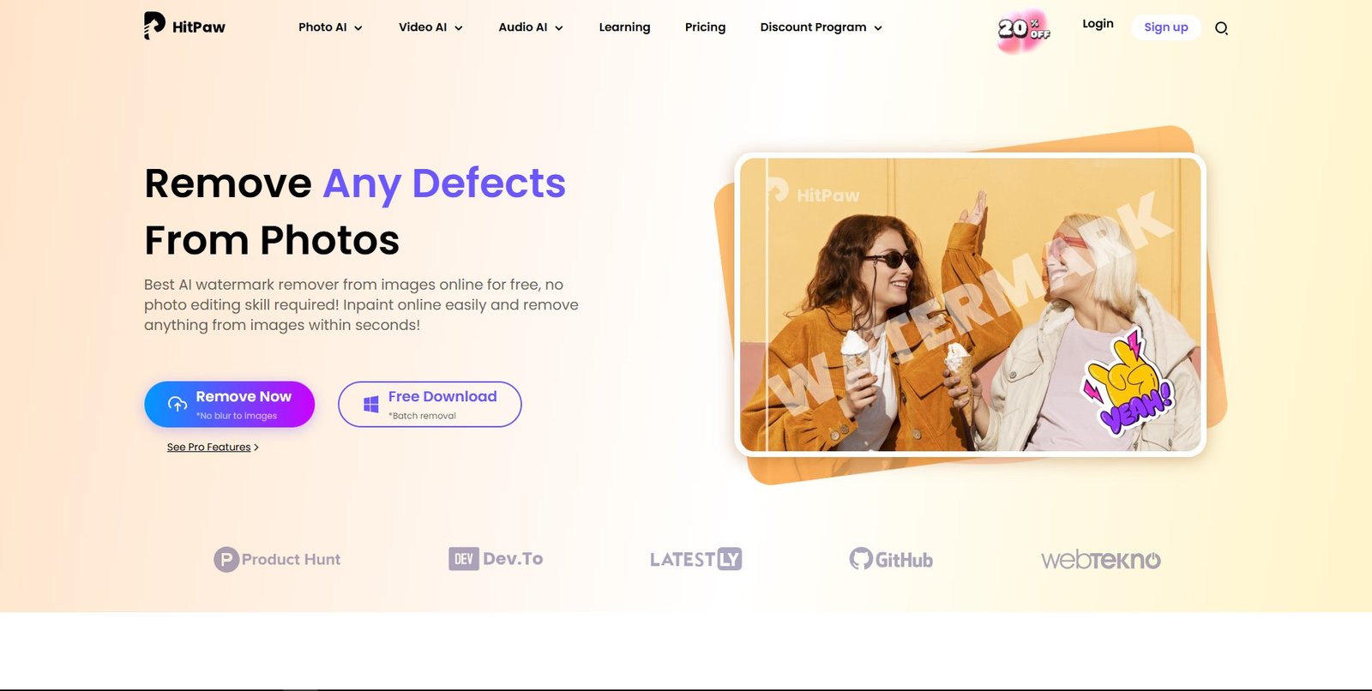Click the Remove Now button

[x=229, y=405]
